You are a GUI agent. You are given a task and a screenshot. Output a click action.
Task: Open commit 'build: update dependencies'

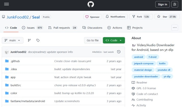[x=72, y=69]
